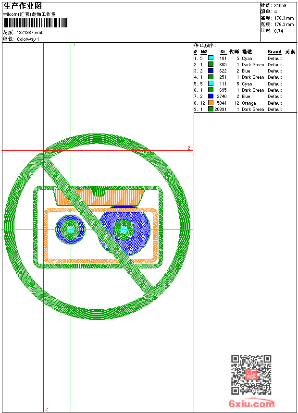Click the stitch count value 31059
Screen dimensions: 298x413
[280, 6]
